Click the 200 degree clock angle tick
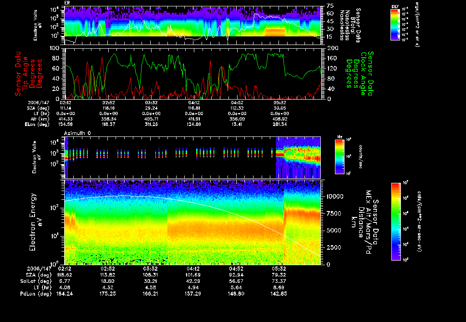This screenshot has height=322, width=466. [332, 48]
